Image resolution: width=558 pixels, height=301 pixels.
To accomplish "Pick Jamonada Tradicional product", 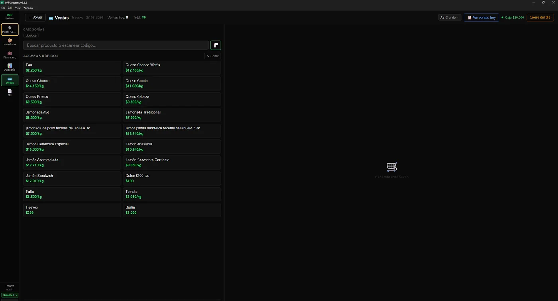I will (172, 115).
